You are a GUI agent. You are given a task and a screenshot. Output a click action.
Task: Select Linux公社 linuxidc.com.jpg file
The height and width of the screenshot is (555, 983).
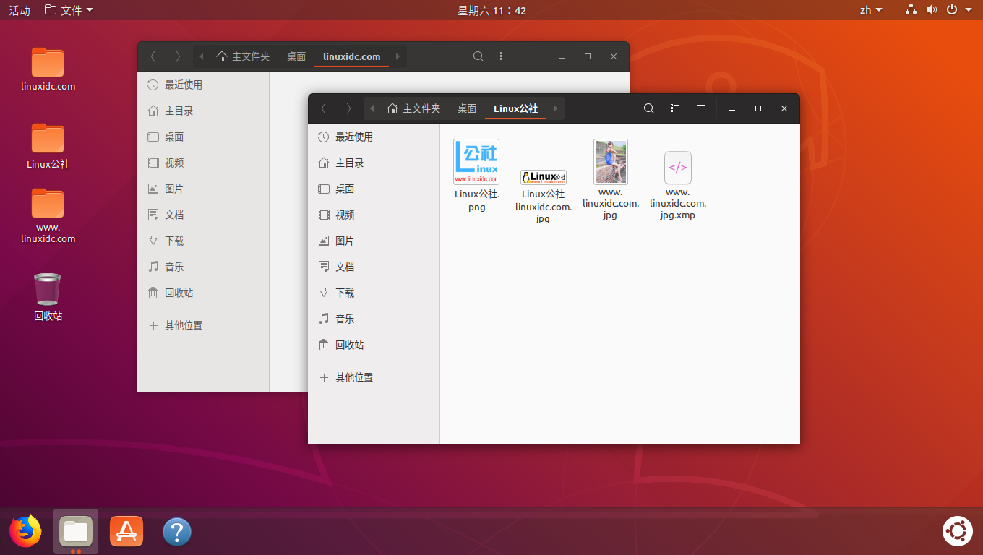[x=544, y=178]
